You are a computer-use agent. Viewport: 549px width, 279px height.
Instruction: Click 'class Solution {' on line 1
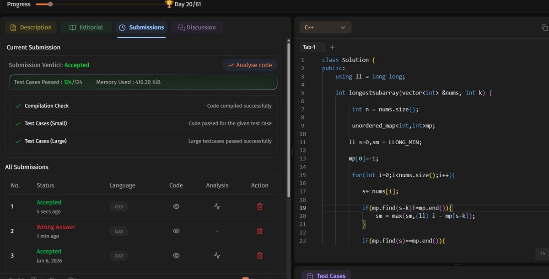pos(349,60)
